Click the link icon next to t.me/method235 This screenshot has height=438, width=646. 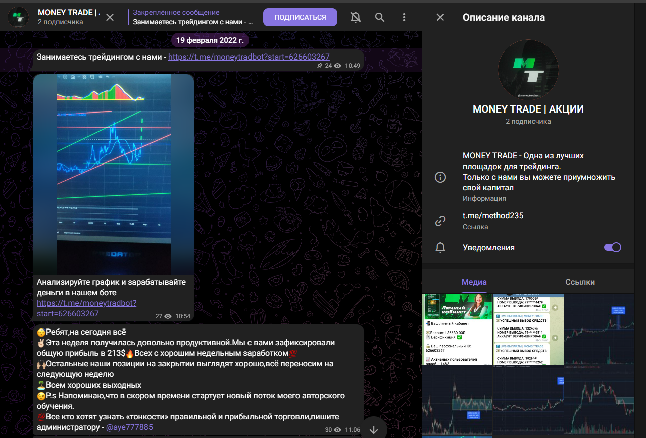click(440, 221)
